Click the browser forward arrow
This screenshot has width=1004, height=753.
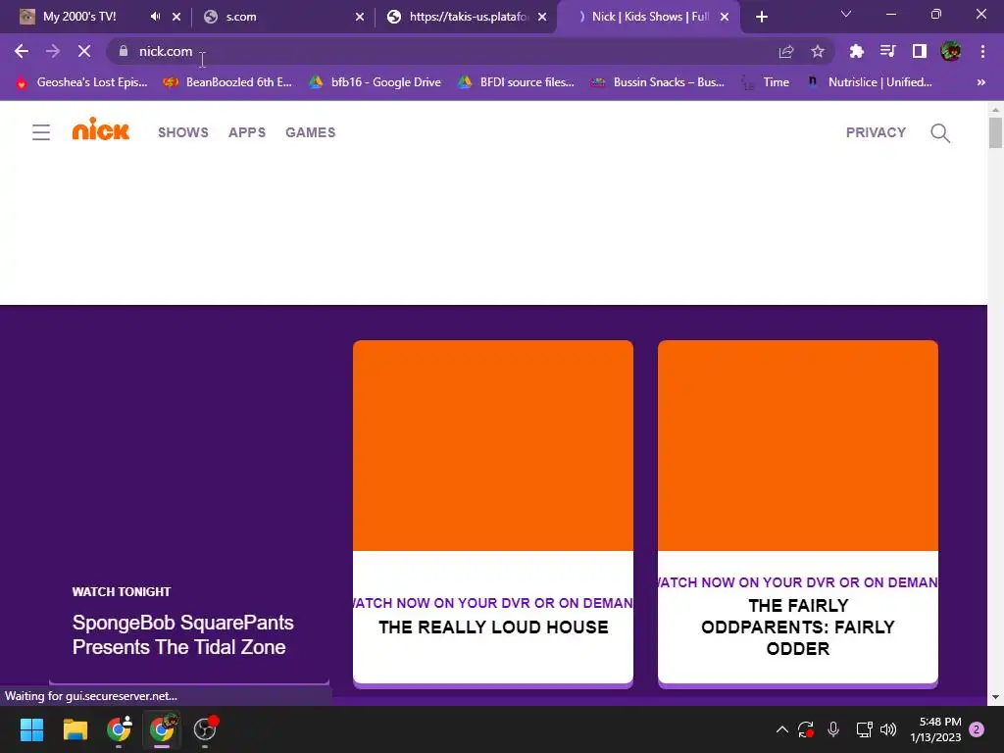click(x=53, y=51)
